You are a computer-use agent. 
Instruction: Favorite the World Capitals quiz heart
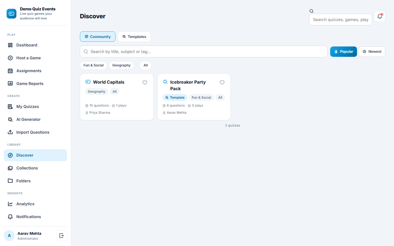click(145, 83)
